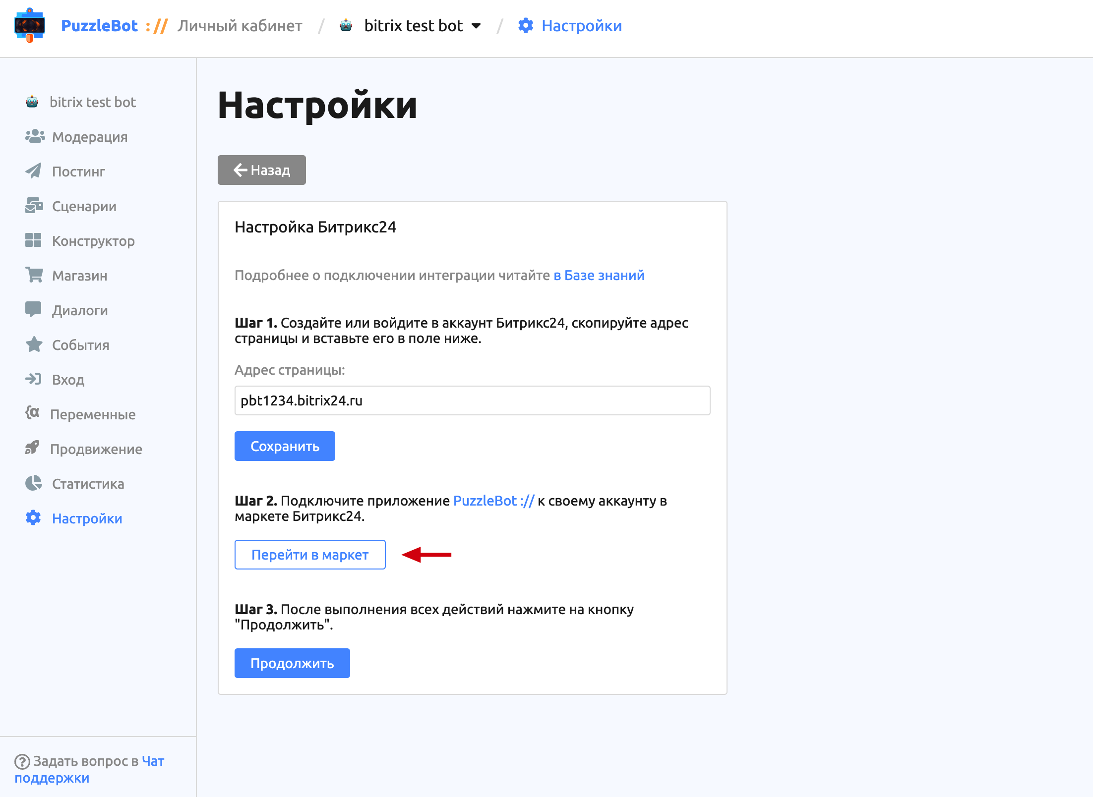Viewport: 1093px width, 797px height.
Task: Click the Продвижение rocket icon
Action: point(32,448)
